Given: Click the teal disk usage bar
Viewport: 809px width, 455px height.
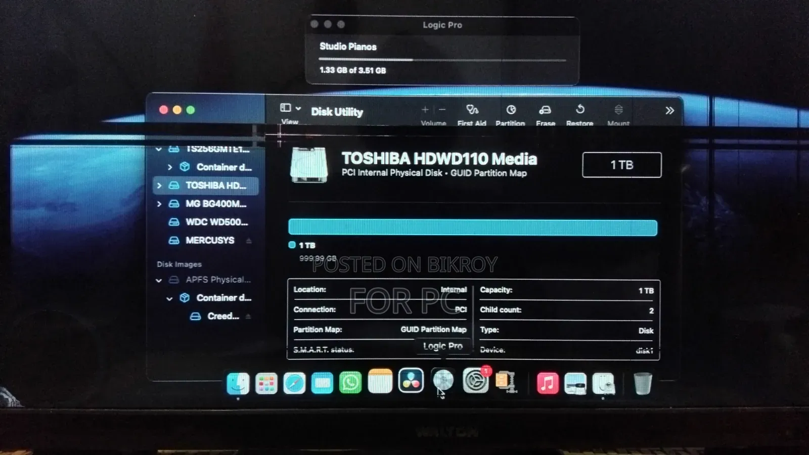Looking at the screenshot, I should click(473, 227).
